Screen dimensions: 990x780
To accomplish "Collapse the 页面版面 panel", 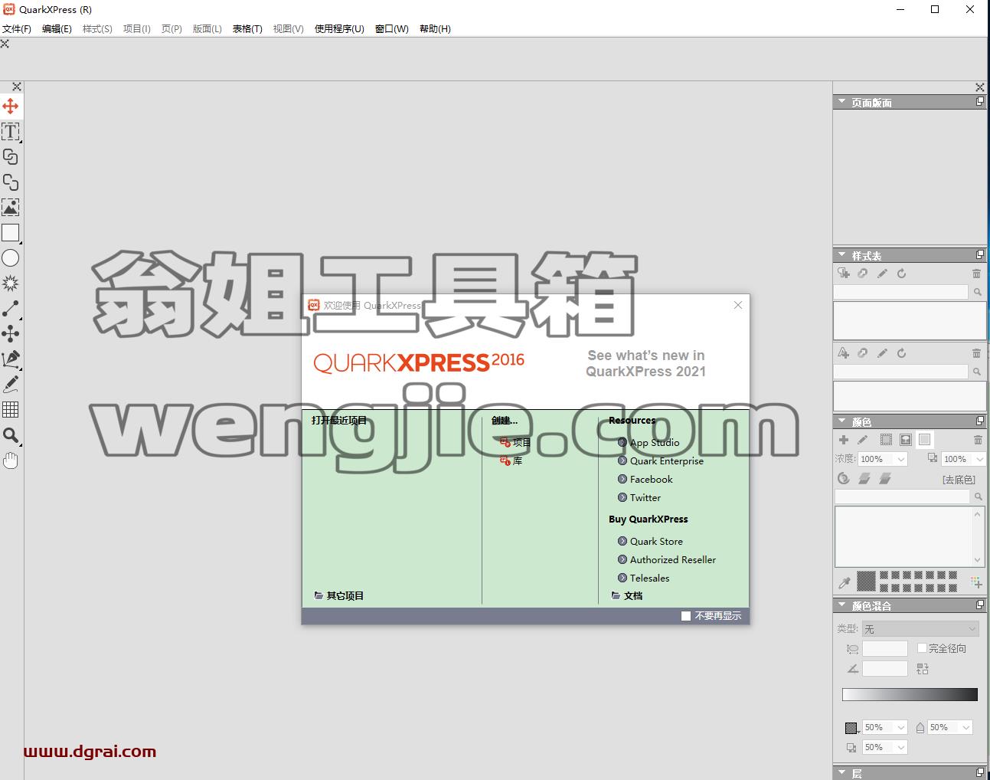I will click(841, 102).
